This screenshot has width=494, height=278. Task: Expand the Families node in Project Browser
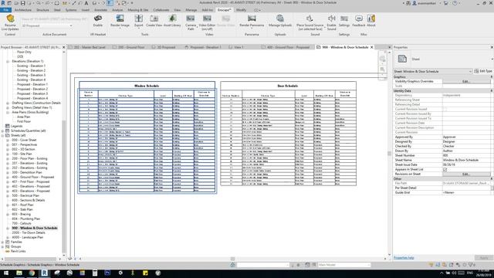(x=3, y=242)
